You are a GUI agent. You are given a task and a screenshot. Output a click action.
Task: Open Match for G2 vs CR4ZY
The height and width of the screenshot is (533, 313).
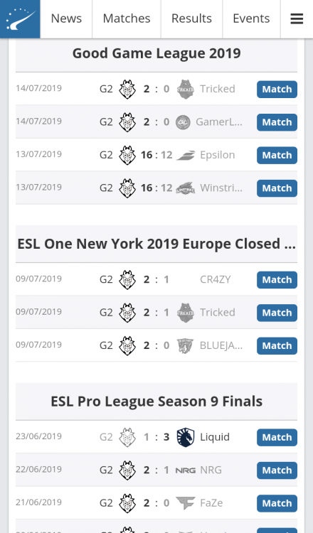click(x=277, y=280)
